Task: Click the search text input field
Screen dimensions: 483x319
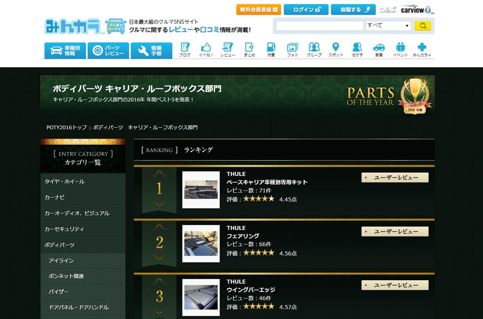Action: (320, 26)
